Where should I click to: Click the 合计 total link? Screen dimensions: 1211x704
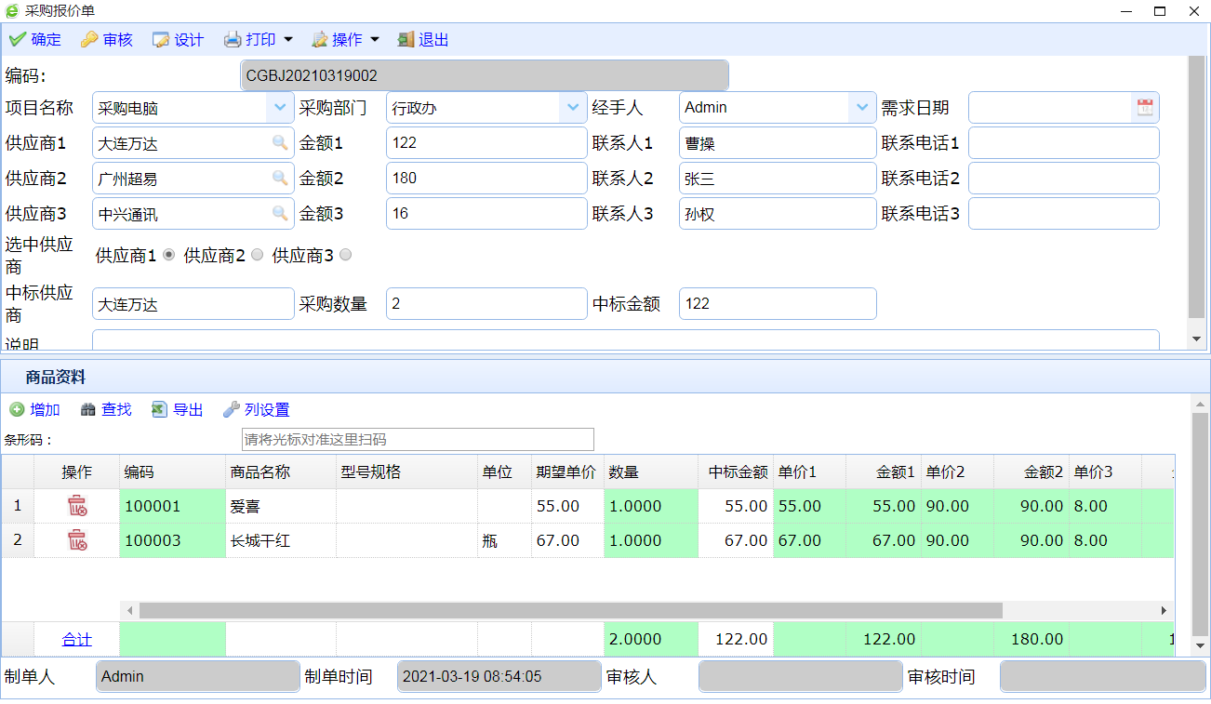coord(77,639)
